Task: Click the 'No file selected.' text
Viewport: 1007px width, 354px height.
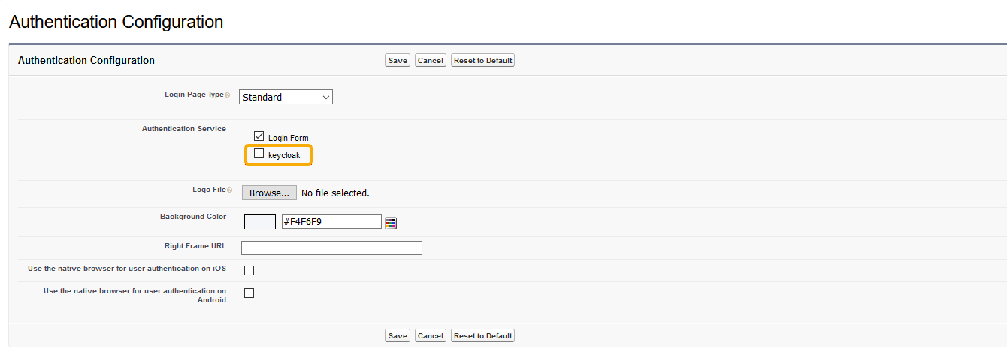Action: pyautogui.click(x=335, y=193)
